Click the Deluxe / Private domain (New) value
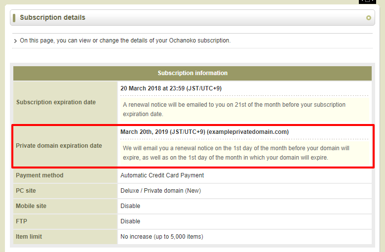The width and height of the screenshot is (385, 252). pyautogui.click(x=160, y=191)
